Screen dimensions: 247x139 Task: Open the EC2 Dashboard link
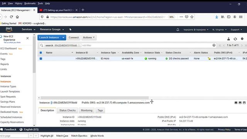coord(8,48)
